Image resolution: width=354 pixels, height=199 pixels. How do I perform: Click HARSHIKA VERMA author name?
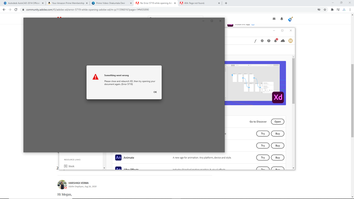click(x=79, y=183)
